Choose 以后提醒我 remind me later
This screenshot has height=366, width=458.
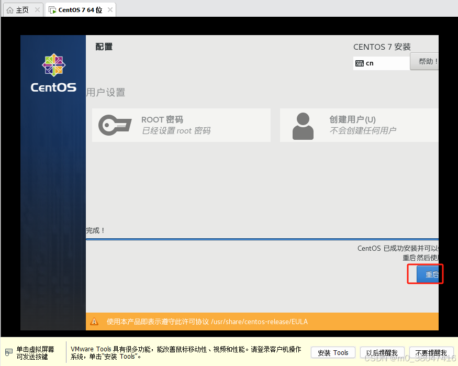point(382,352)
